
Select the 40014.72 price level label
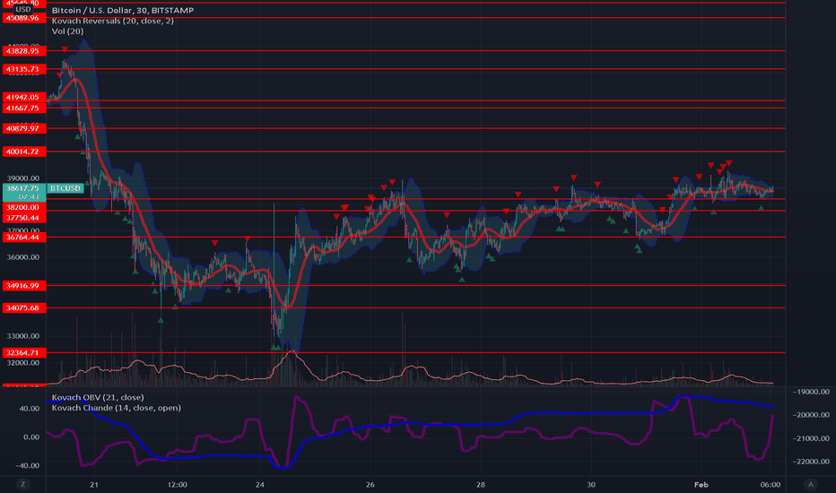point(24,151)
